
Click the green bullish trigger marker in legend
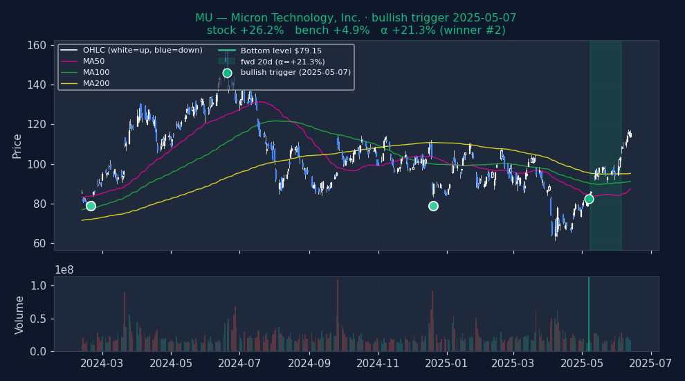227,73
